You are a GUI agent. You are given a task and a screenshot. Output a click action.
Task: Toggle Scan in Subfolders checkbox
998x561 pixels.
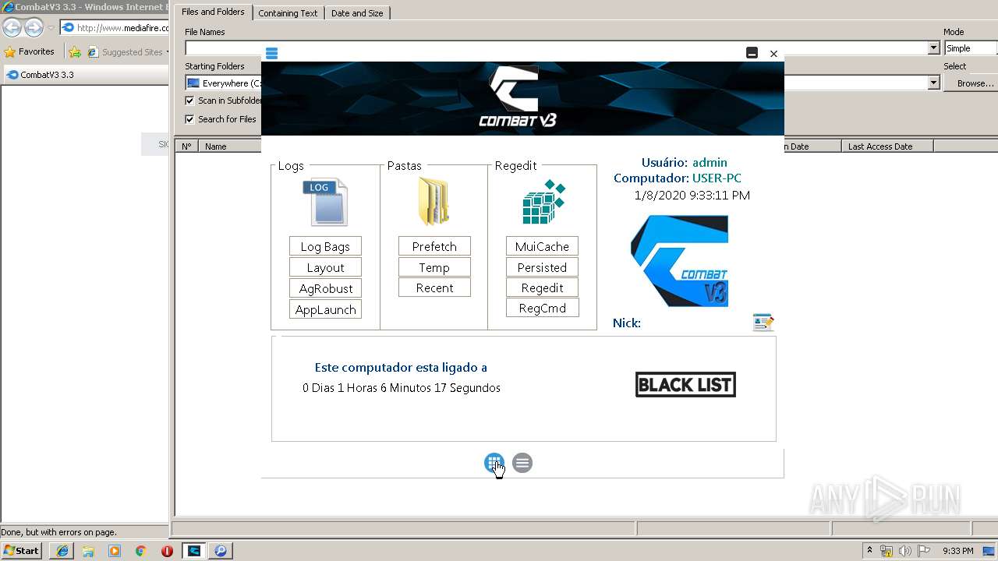(189, 101)
